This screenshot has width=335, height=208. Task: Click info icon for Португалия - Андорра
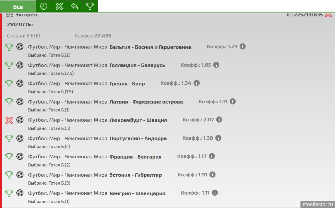(218, 138)
